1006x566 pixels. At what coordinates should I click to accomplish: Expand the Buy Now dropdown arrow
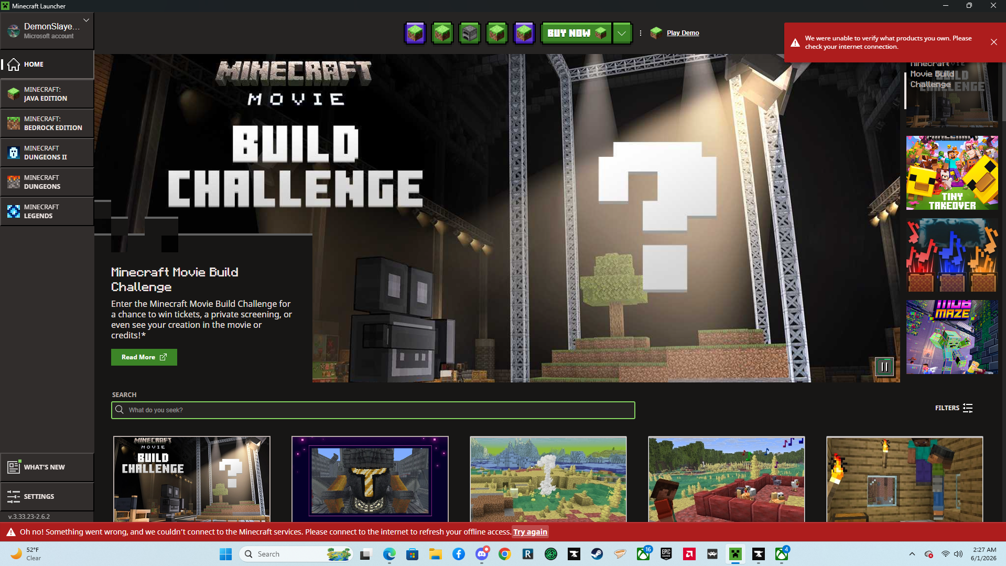[622, 33]
